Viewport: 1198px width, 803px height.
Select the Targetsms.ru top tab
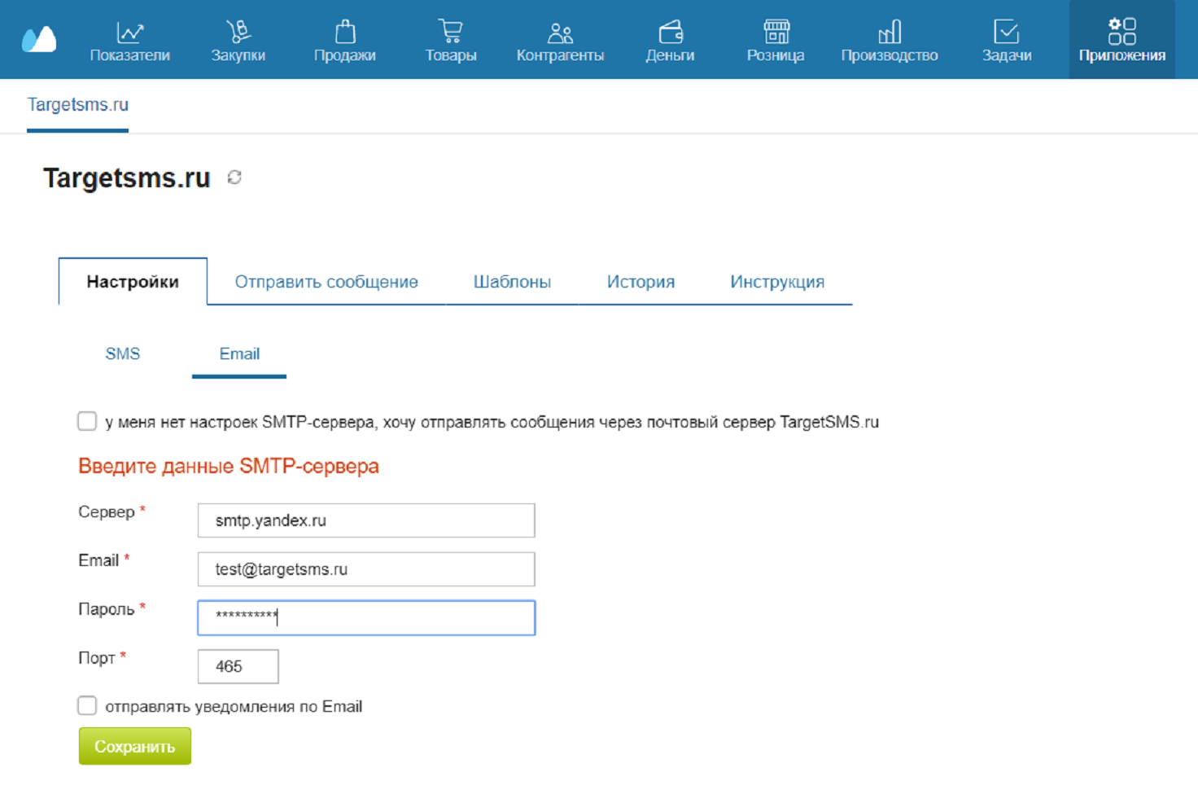[78, 105]
